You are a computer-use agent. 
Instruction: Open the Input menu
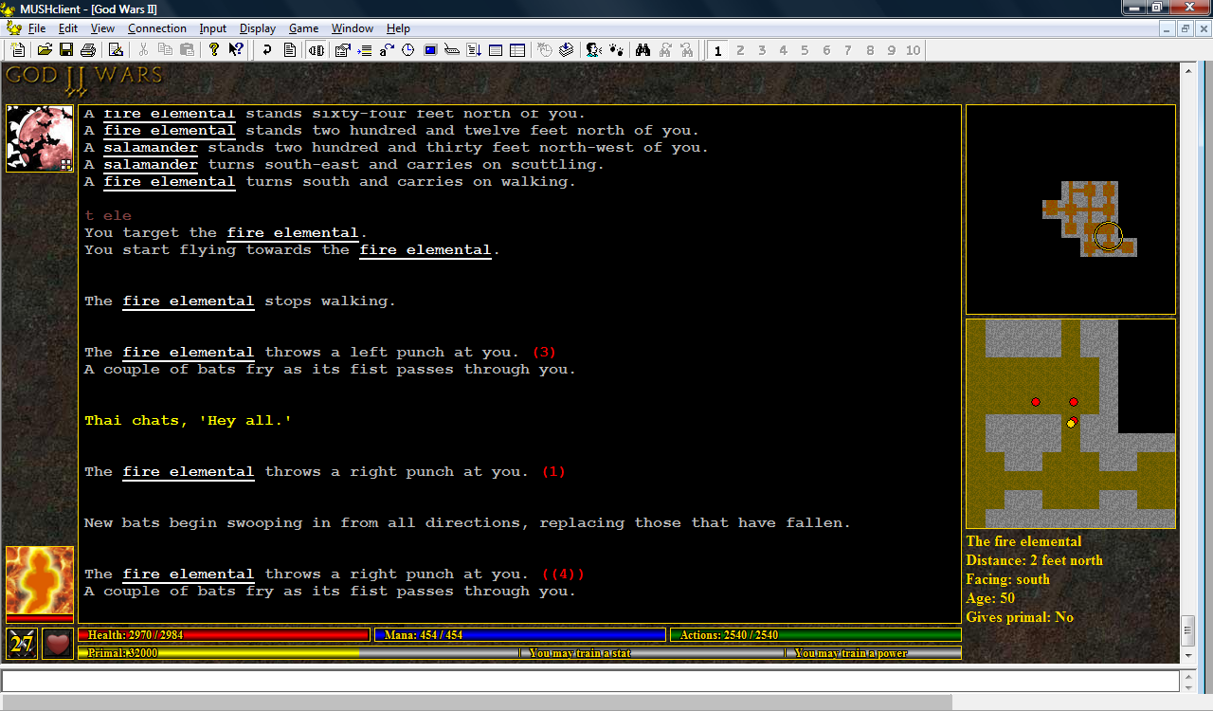(x=213, y=28)
